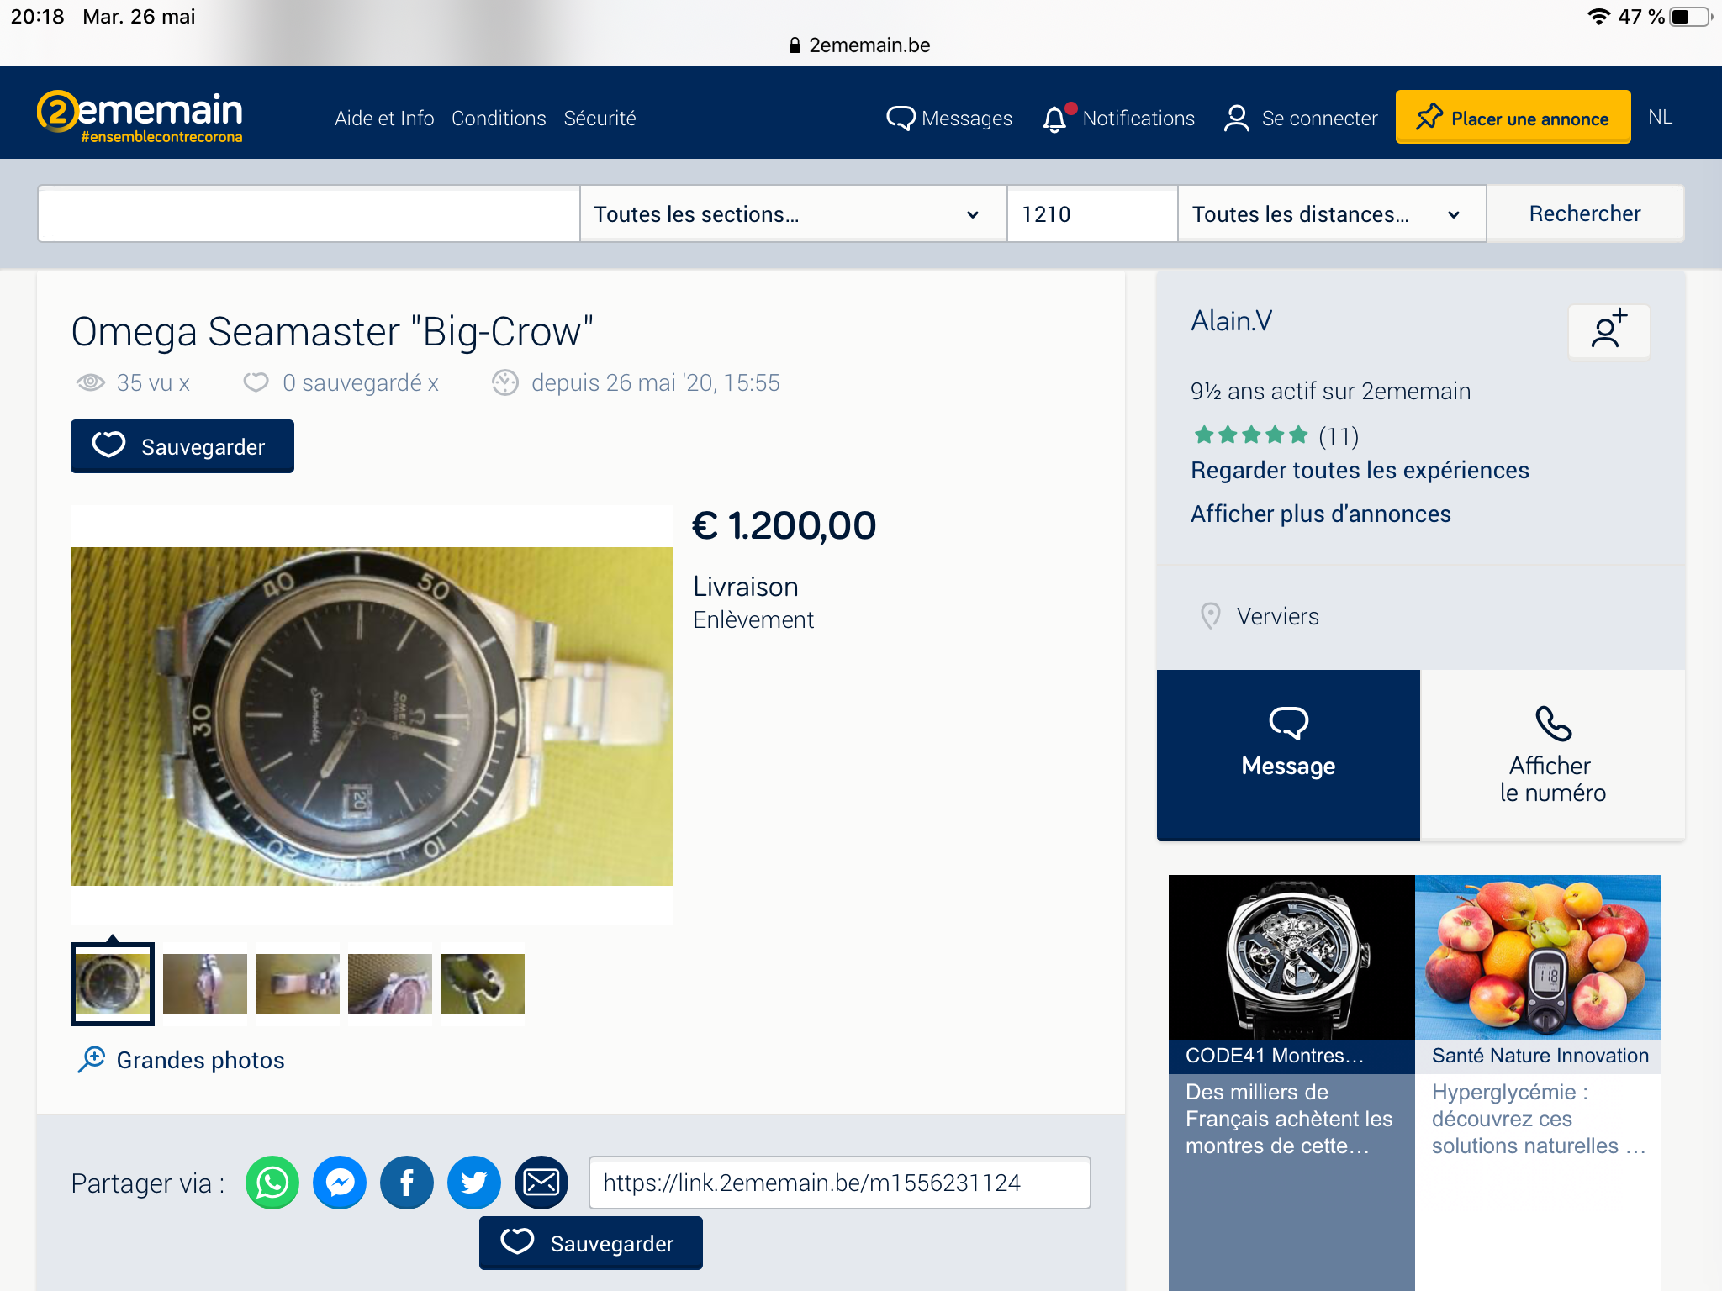The height and width of the screenshot is (1291, 1722).
Task: Click the Afficher le numéro phone button
Action: point(1552,755)
